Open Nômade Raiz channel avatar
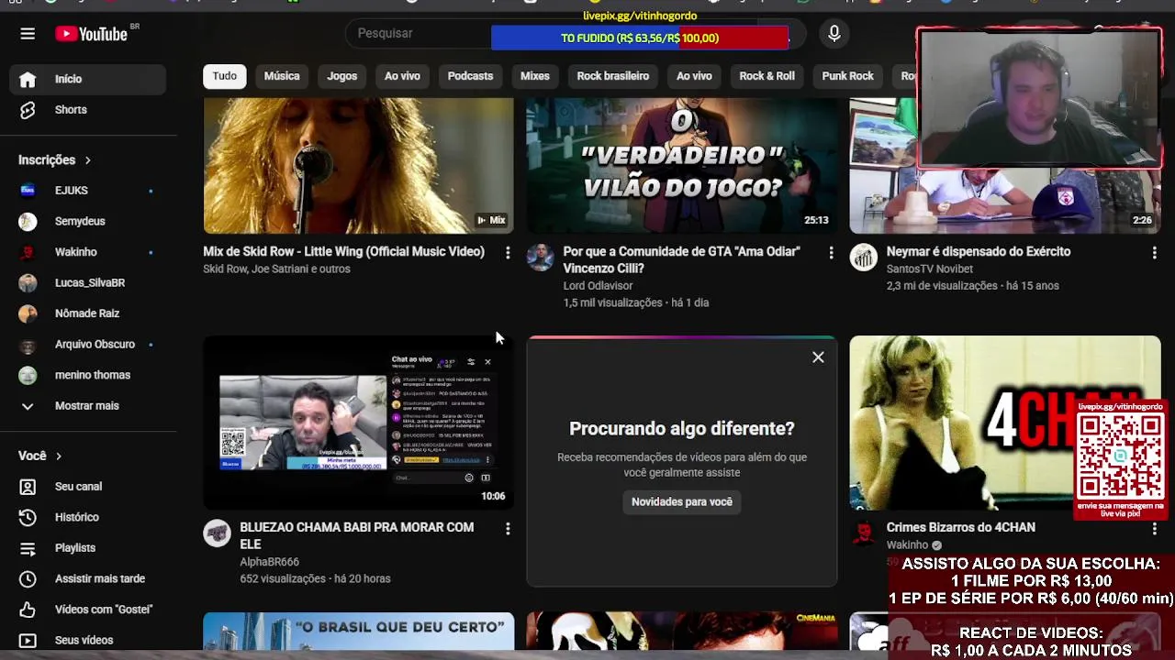The image size is (1175, 660). (x=28, y=313)
